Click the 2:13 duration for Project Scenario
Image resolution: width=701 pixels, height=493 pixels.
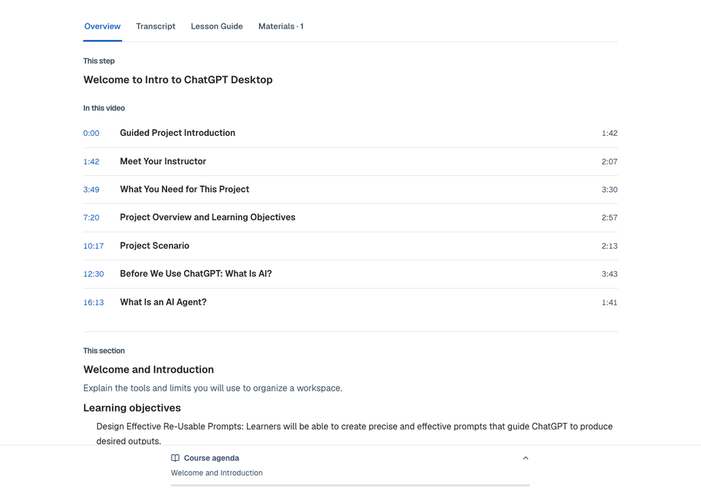[609, 246]
